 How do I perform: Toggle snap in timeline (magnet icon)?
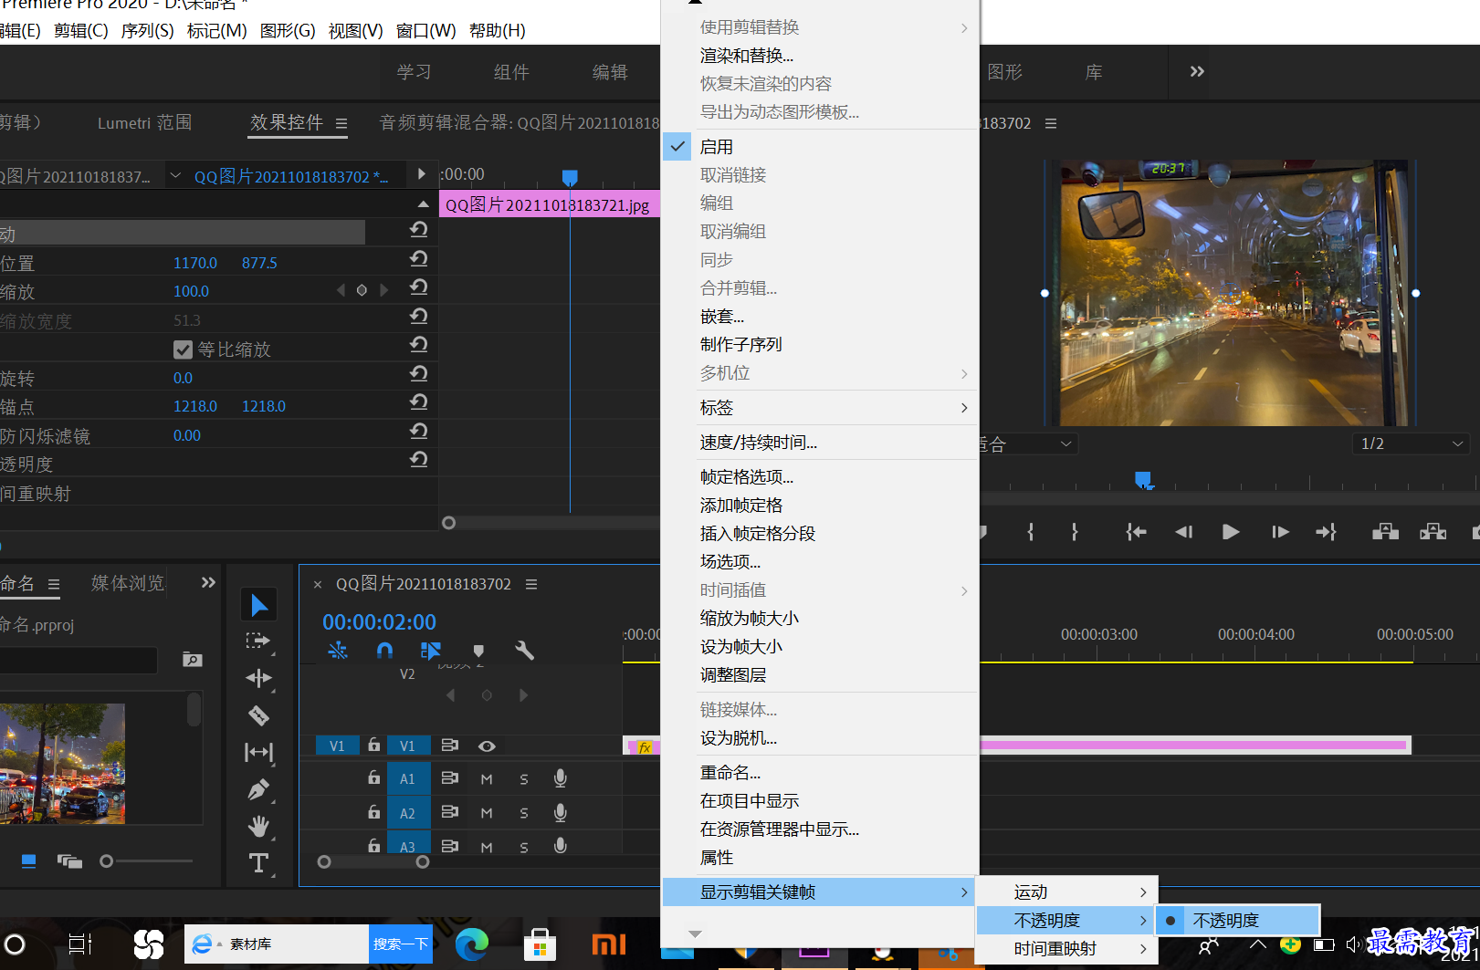[384, 651]
